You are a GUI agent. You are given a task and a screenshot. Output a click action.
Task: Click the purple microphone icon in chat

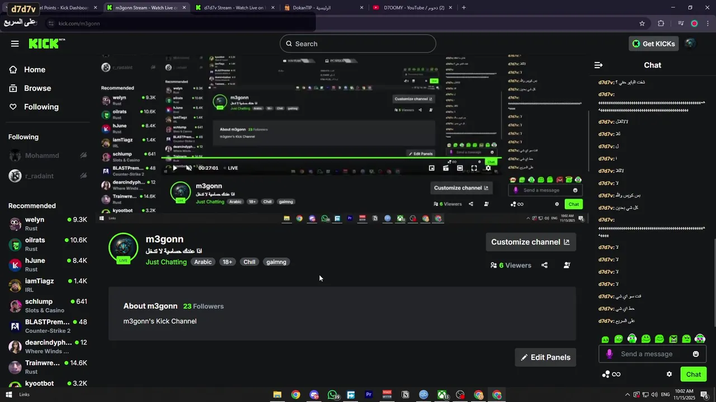[x=609, y=354]
